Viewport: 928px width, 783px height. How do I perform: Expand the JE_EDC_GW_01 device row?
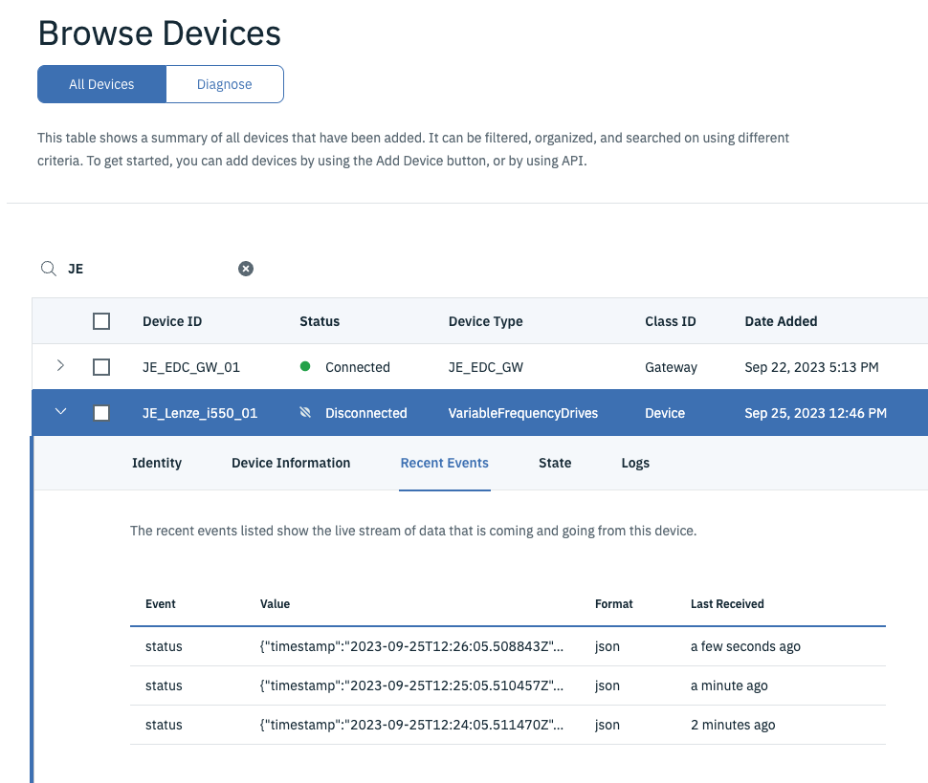pos(60,365)
